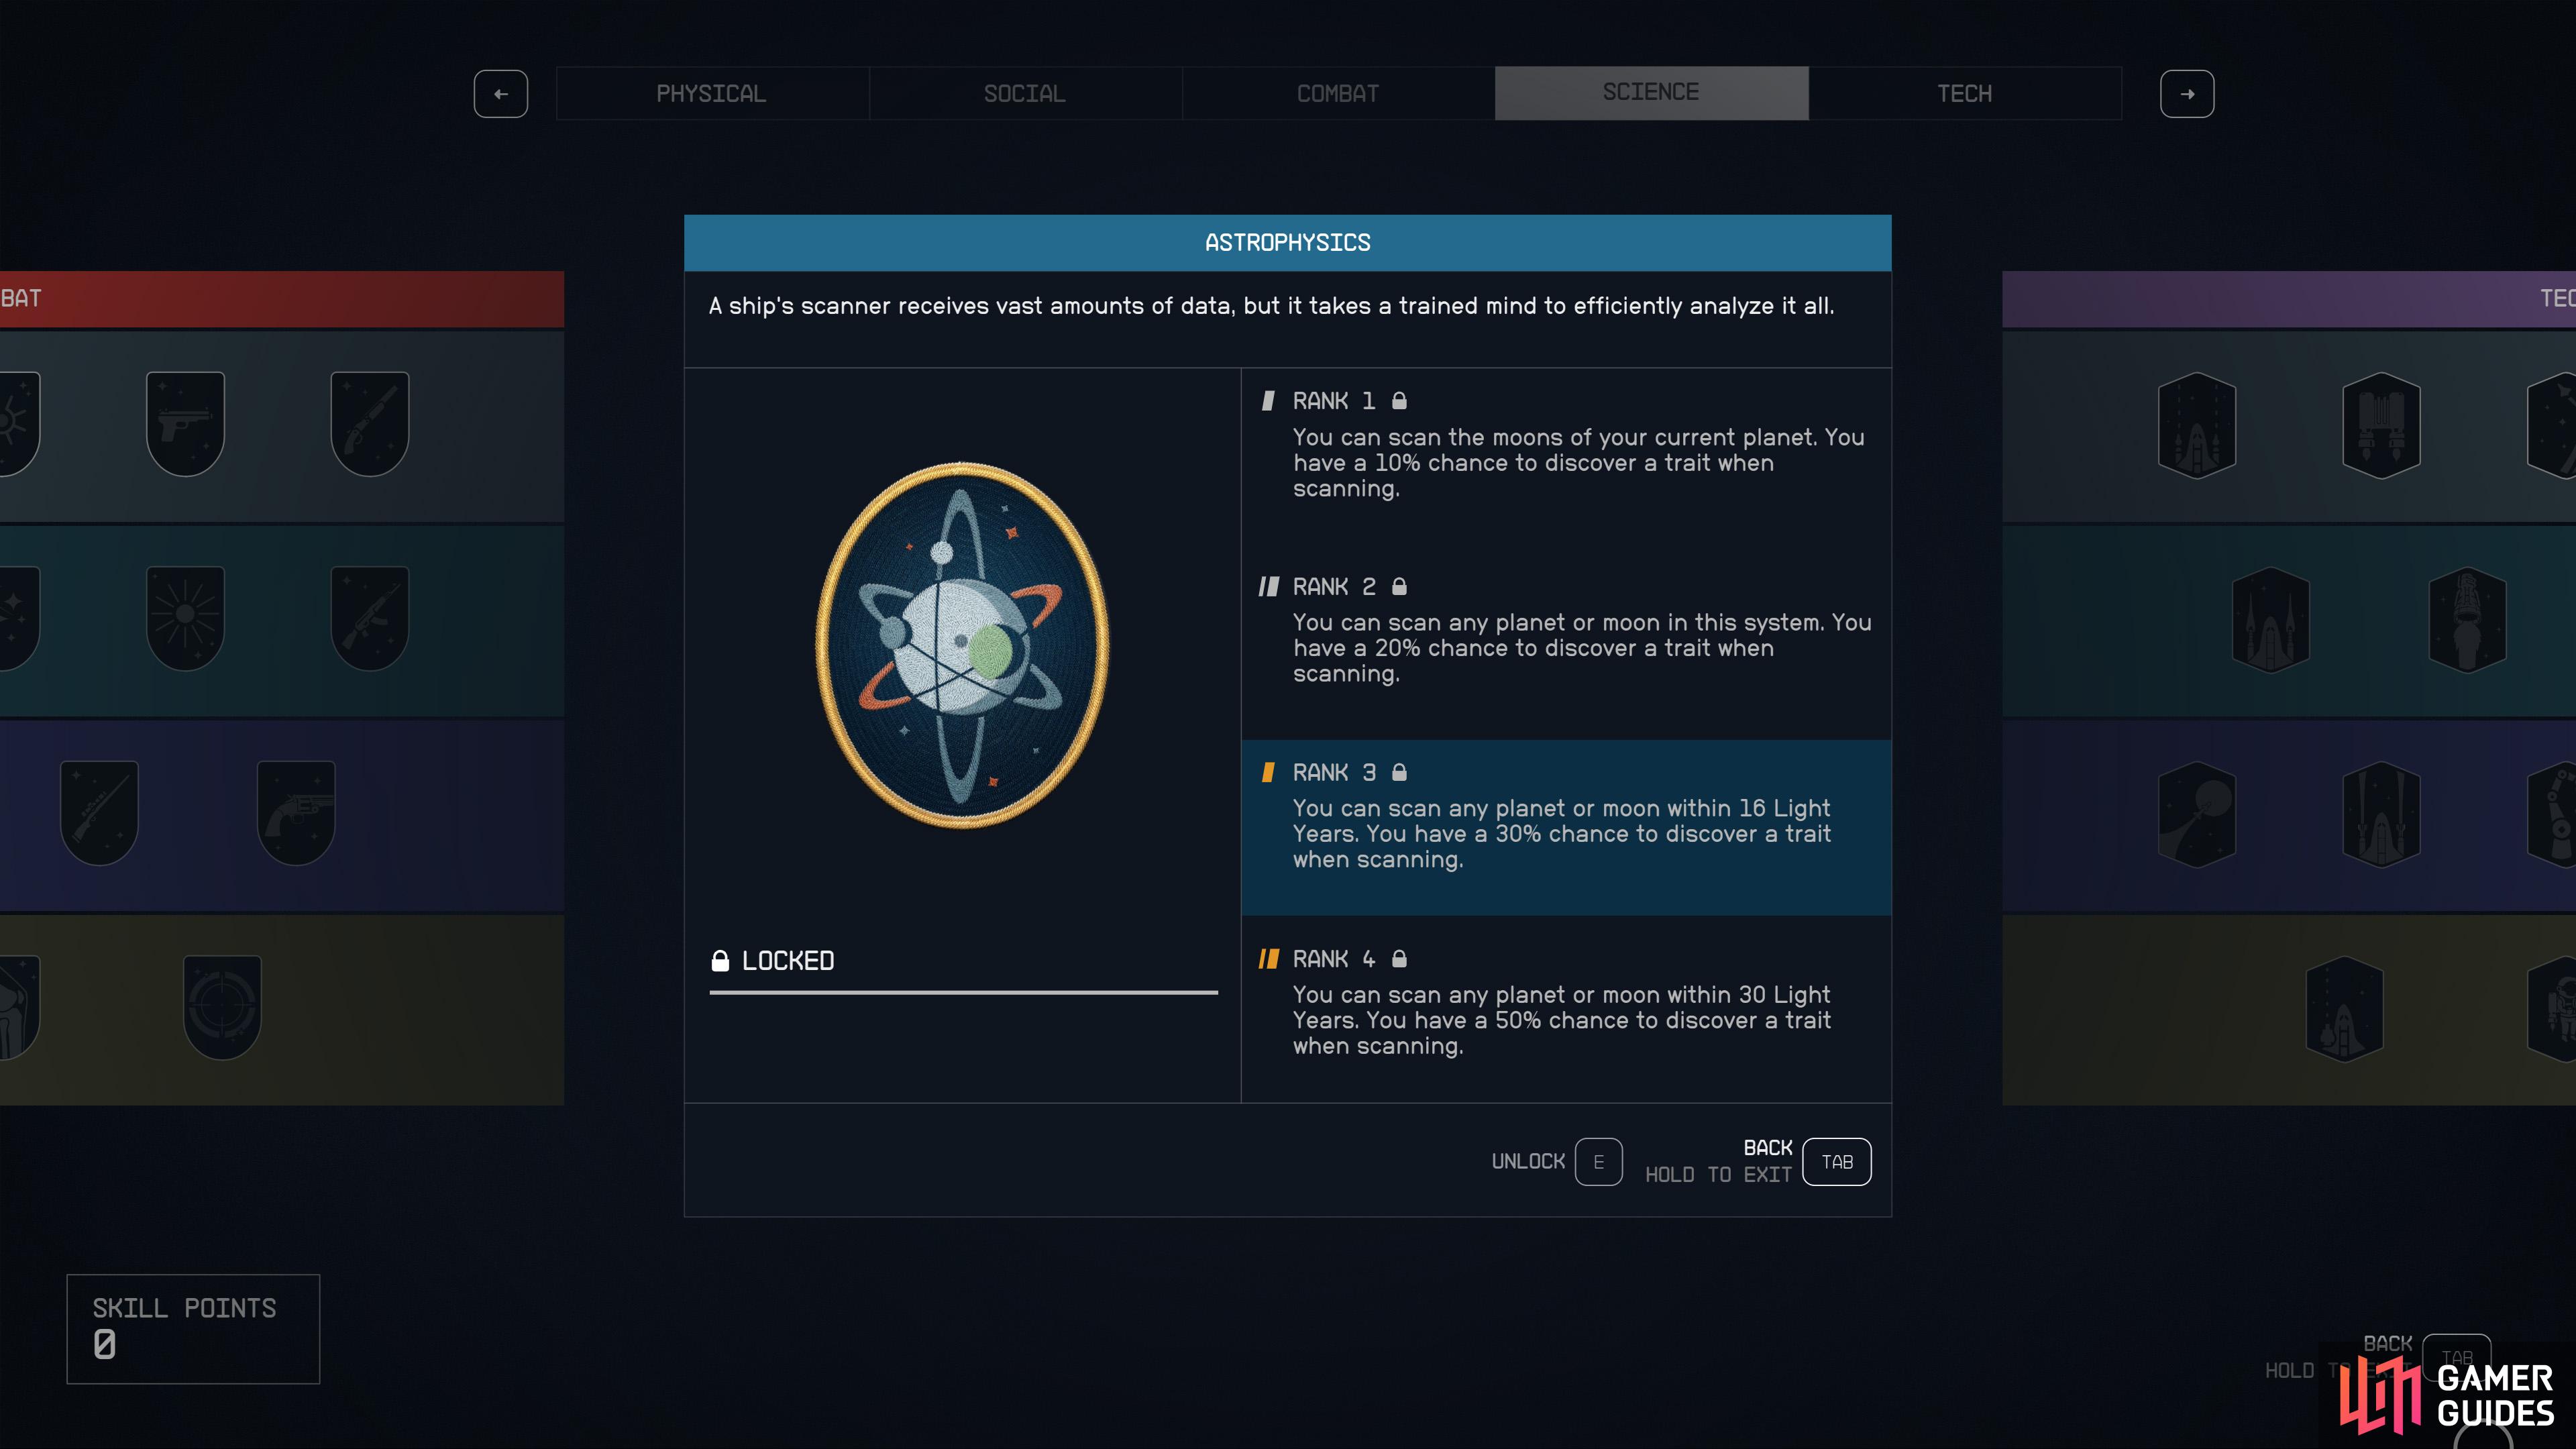This screenshot has height=1449, width=2576.
Task: Go to next category with right arrow
Action: pyautogui.click(x=2187, y=94)
